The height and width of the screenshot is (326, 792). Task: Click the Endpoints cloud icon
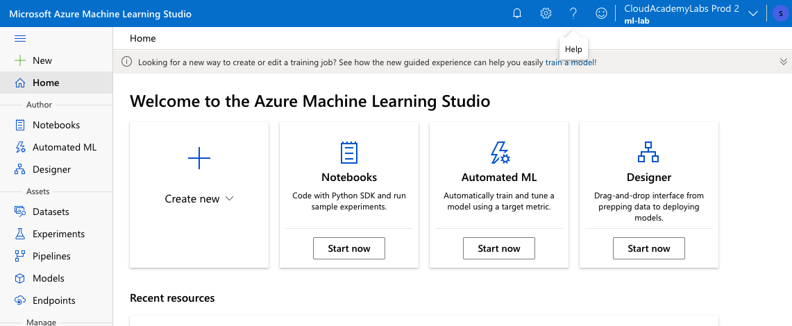[x=20, y=301]
